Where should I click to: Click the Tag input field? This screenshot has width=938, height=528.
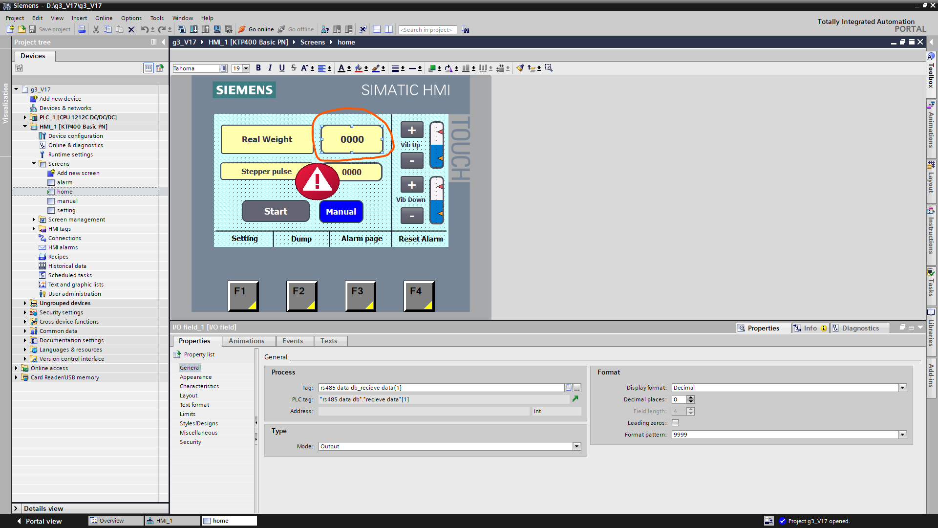[441, 388]
